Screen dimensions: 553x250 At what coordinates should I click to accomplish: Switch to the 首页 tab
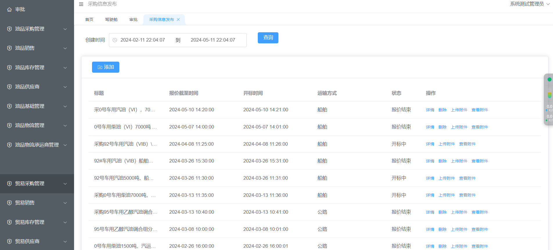coord(89,19)
